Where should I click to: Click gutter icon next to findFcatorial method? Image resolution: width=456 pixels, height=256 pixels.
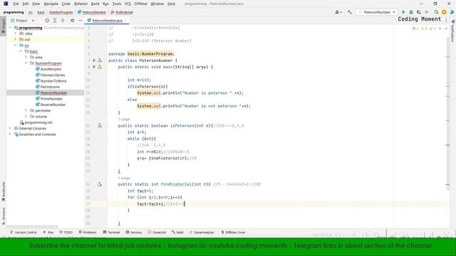pyautogui.click(x=100, y=184)
